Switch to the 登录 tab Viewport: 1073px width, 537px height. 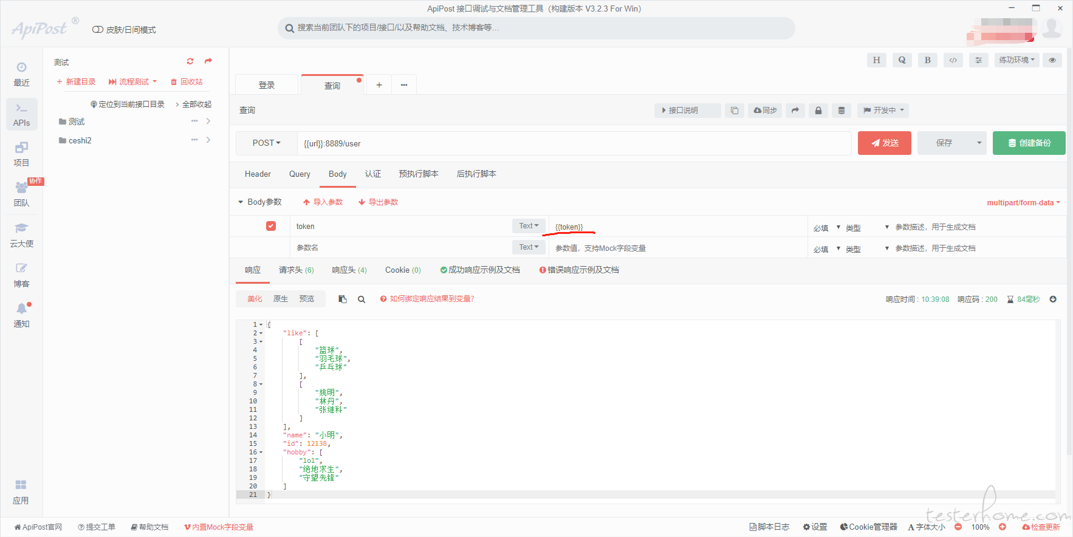click(x=267, y=85)
